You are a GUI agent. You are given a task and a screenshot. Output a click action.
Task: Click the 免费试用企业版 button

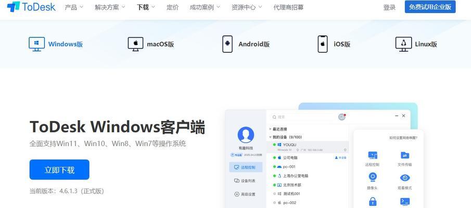click(x=430, y=7)
